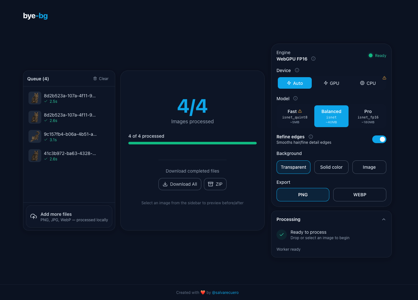Screen dimensions: 418x300
Task: Select queue file 41c3b972-ba63-4328-...
Action: coord(69,156)
